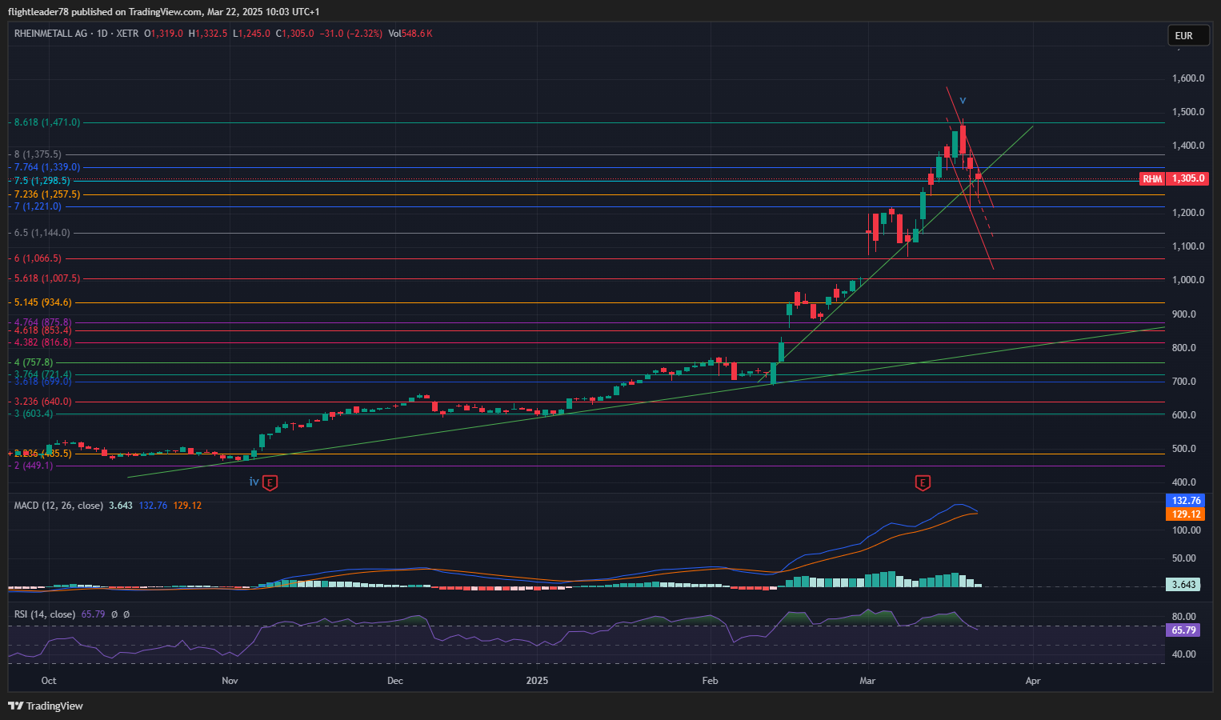Click the XETR exchange label
Viewport: 1221px width, 720px height.
[127, 34]
